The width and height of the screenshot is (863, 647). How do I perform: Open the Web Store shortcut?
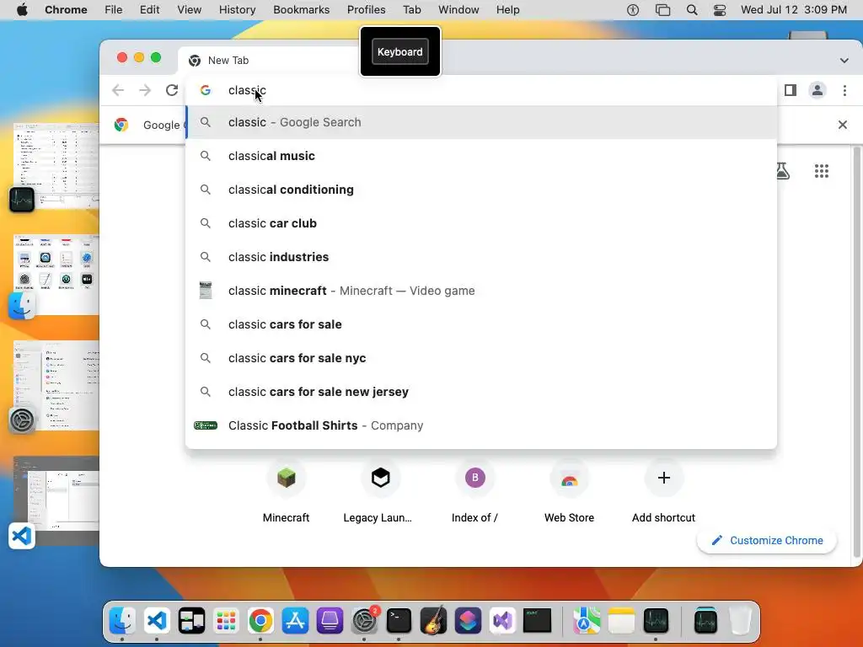[569, 491]
